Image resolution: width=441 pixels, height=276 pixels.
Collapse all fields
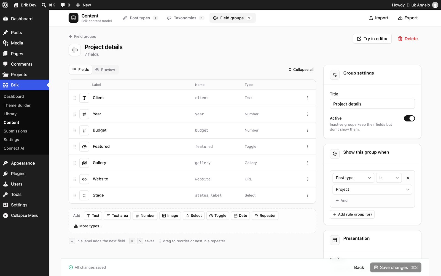(x=301, y=70)
